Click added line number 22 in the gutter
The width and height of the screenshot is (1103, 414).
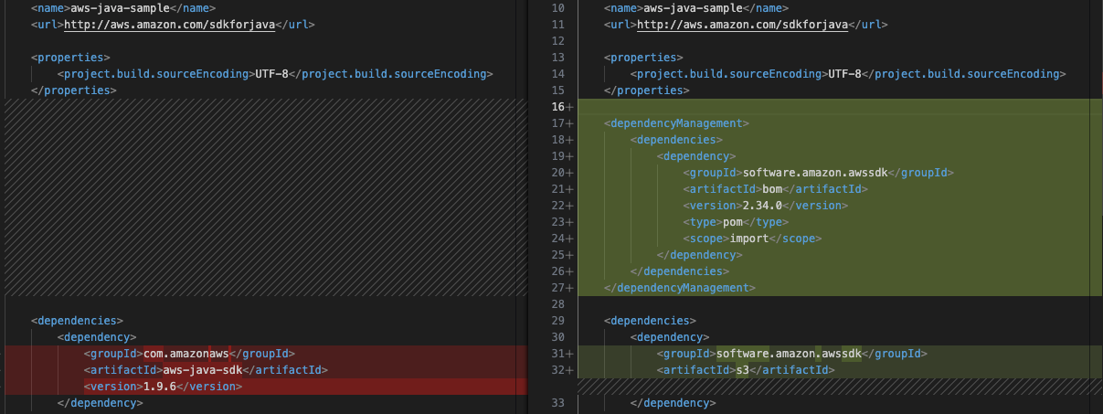click(558, 206)
